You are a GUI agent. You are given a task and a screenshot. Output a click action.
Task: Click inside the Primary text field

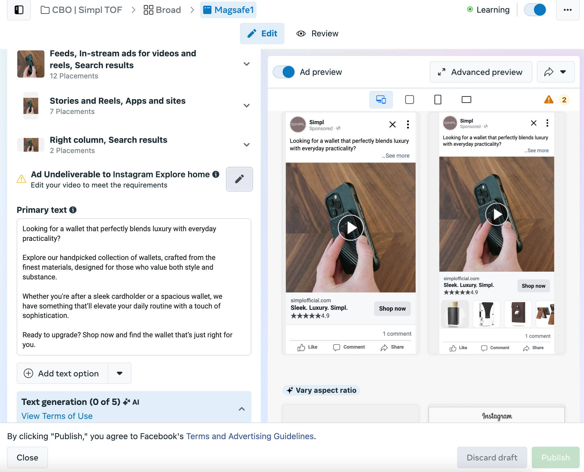click(x=134, y=287)
